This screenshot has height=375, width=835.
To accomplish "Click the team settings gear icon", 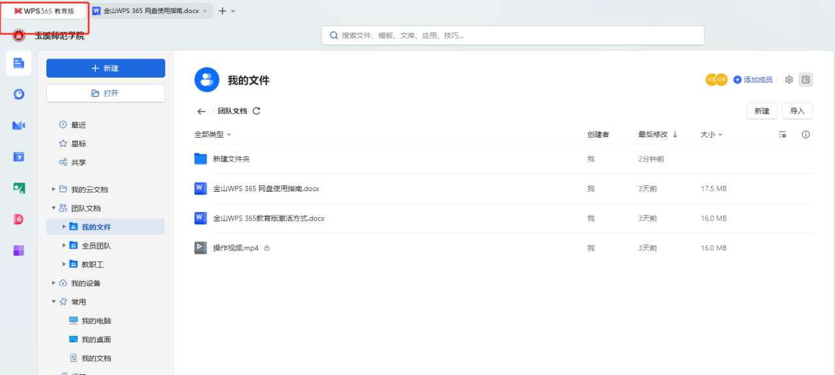I will coord(789,80).
